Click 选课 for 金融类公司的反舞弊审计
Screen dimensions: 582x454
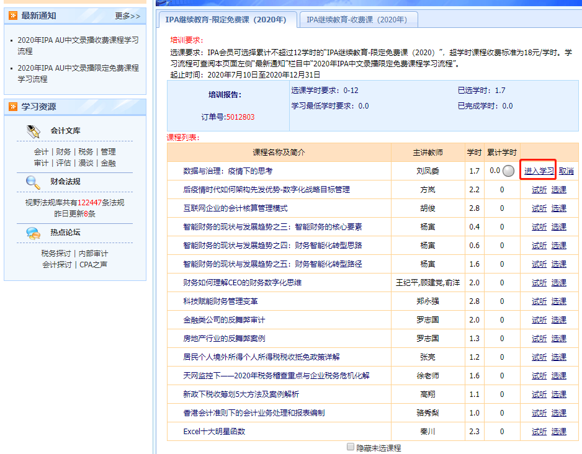click(x=558, y=320)
